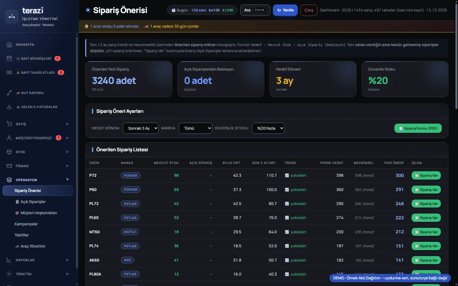The height and width of the screenshot is (286, 458).
Task: Click the Müşteri/Tedarikçi person icon
Action: pyautogui.click(x=9, y=138)
